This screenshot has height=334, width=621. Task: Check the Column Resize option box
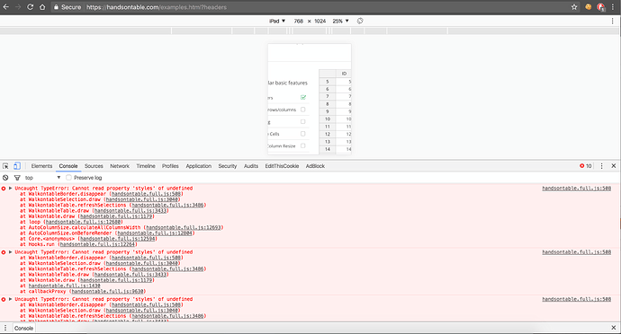pos(303,145)
